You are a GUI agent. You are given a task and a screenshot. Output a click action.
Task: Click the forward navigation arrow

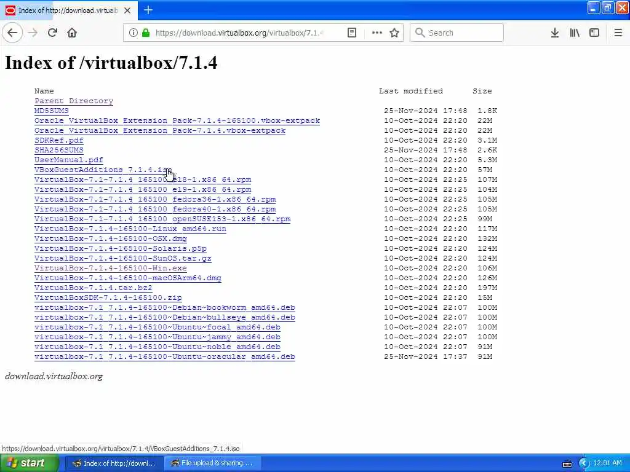point(33,33)
